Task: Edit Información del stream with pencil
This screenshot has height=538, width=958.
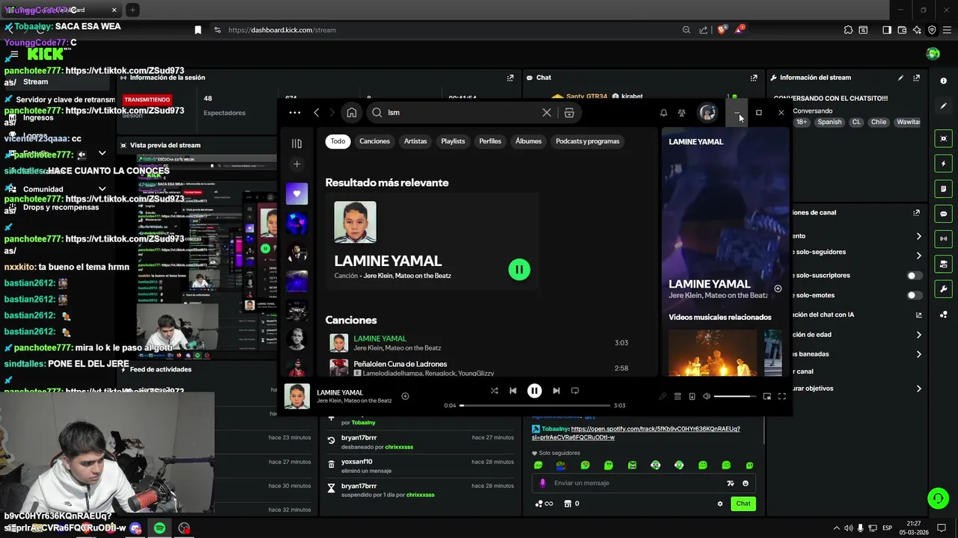Action: [900, 78]
